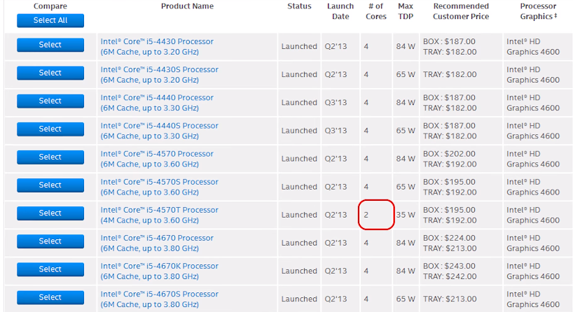This screenshot has width=573, height=312.
Task: Click the Launch Date column header
Action: point(340,11)
